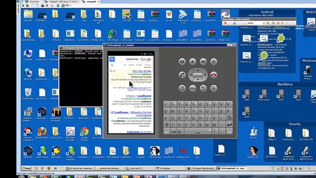316x178 pixels.
Task: Switch to HP Virtual User Generator taskbar item
Action: 80,168
